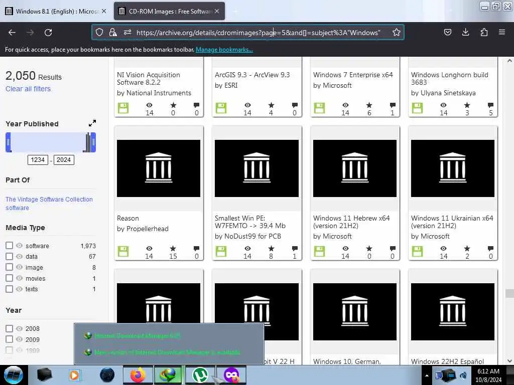Open the Windows Longhorn build 3683 item
514x385 pixels.
click(449, 79)
